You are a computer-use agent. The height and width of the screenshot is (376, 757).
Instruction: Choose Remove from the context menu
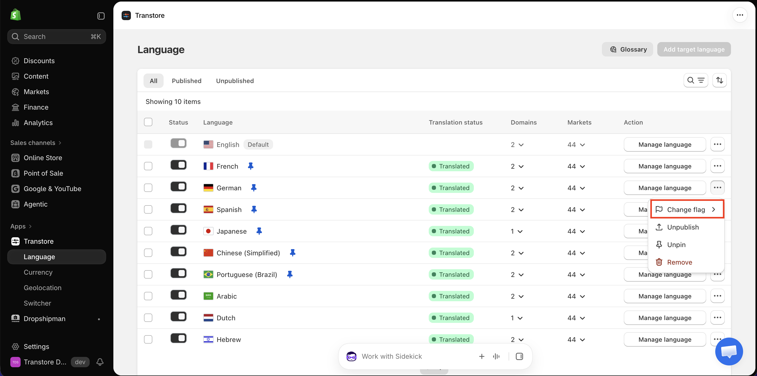686,262
